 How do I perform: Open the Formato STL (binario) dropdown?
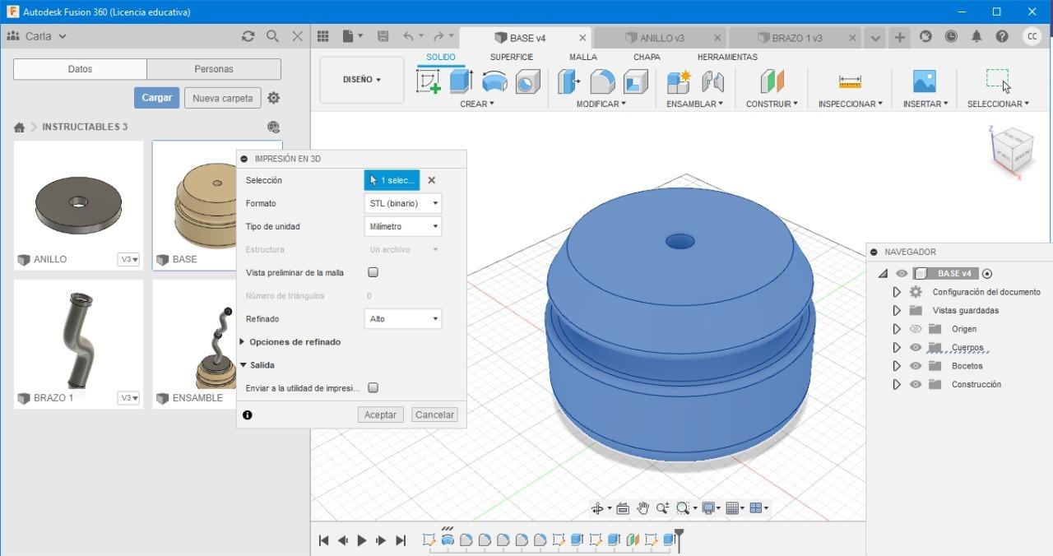click(x=403, y=203)
